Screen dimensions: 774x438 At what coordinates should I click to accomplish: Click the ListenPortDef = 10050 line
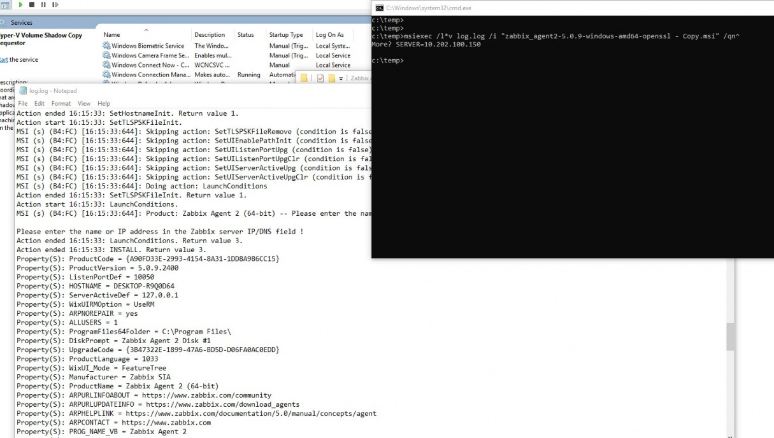[85, 277]
